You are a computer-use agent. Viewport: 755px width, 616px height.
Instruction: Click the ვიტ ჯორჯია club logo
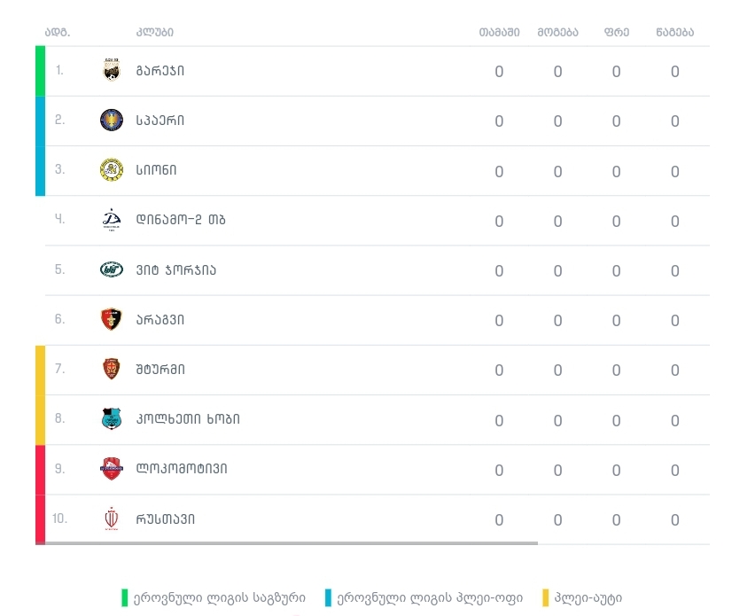(x=112, y=269)
